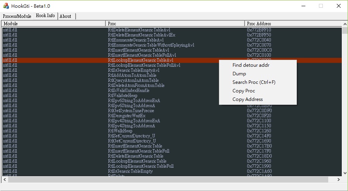Select row RtlAddAtomToAtomTable
This screenshot has width=348, height=191.
coord(172,75)
